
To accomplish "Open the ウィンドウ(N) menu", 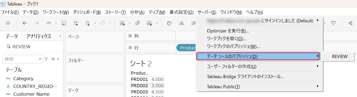I will tap(231, 12).
